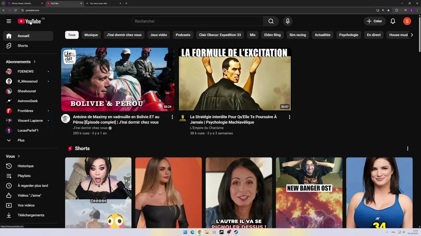This screenshot has width=421, height=236.
Task: Open the NEW BANGER OST short
Action: (309, 192)
